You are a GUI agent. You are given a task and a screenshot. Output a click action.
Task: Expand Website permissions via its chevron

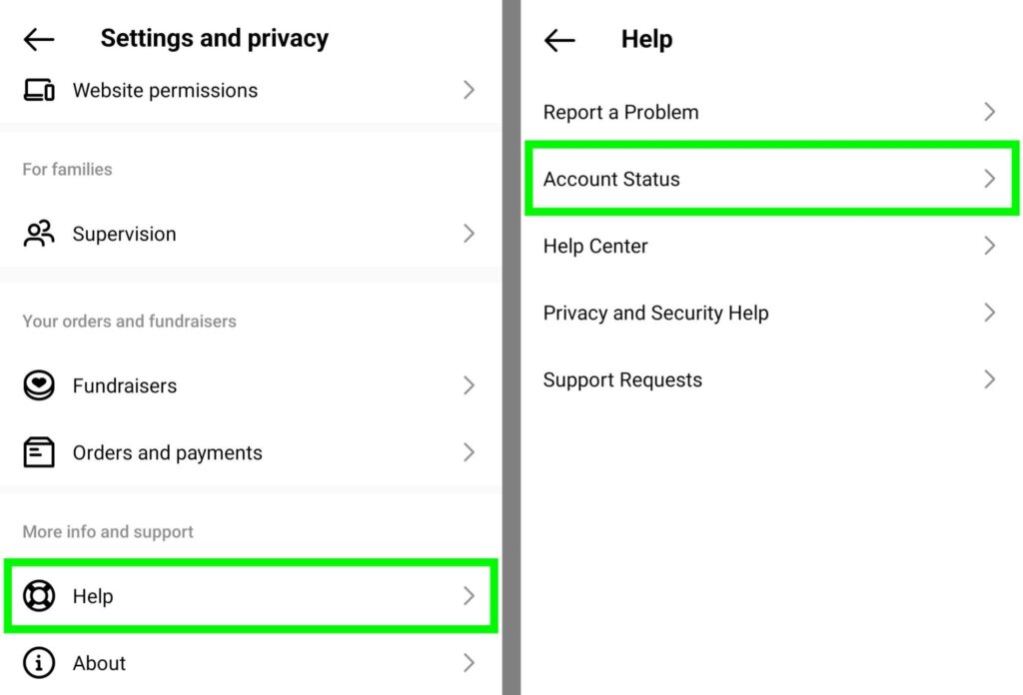(x=469, y=90)
